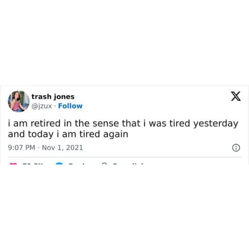Like the tweet with the heart icon
Screen dimensions: 249x249
click(x=13, y=164)
